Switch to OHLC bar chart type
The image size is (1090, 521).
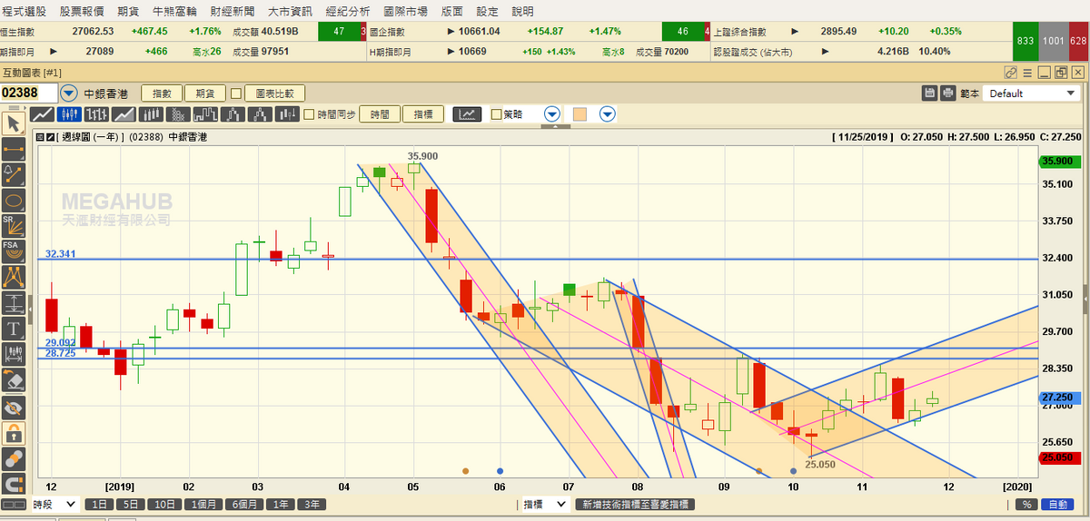[x=96, y=114]
